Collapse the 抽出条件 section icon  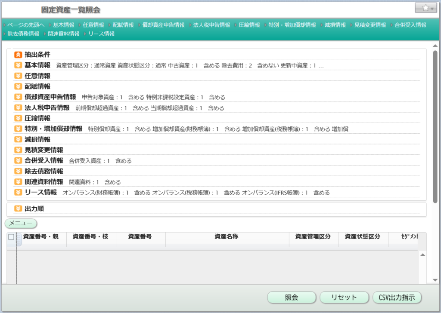(18, 55)
